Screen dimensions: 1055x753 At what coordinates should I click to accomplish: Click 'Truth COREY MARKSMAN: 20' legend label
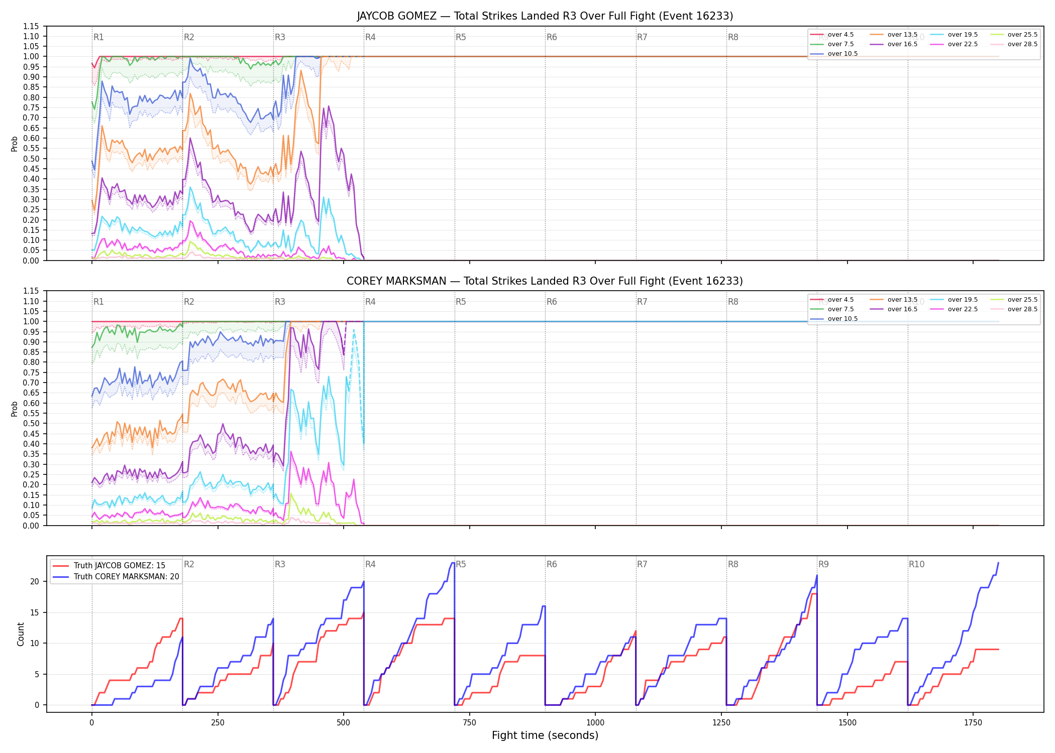tap(127, 577)
